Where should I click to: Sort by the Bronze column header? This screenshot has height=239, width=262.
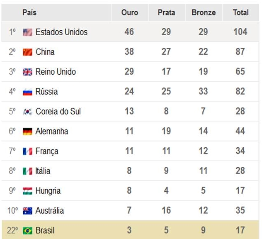tap(204, 12)
